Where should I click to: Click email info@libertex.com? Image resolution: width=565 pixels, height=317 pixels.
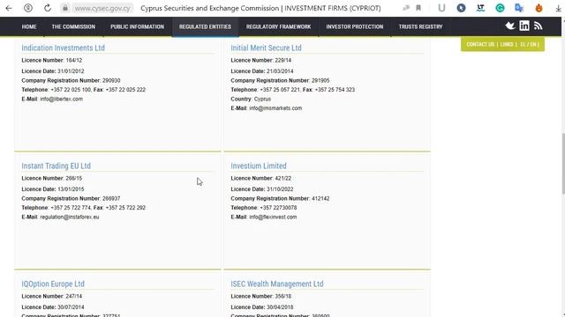click(61, 99)
